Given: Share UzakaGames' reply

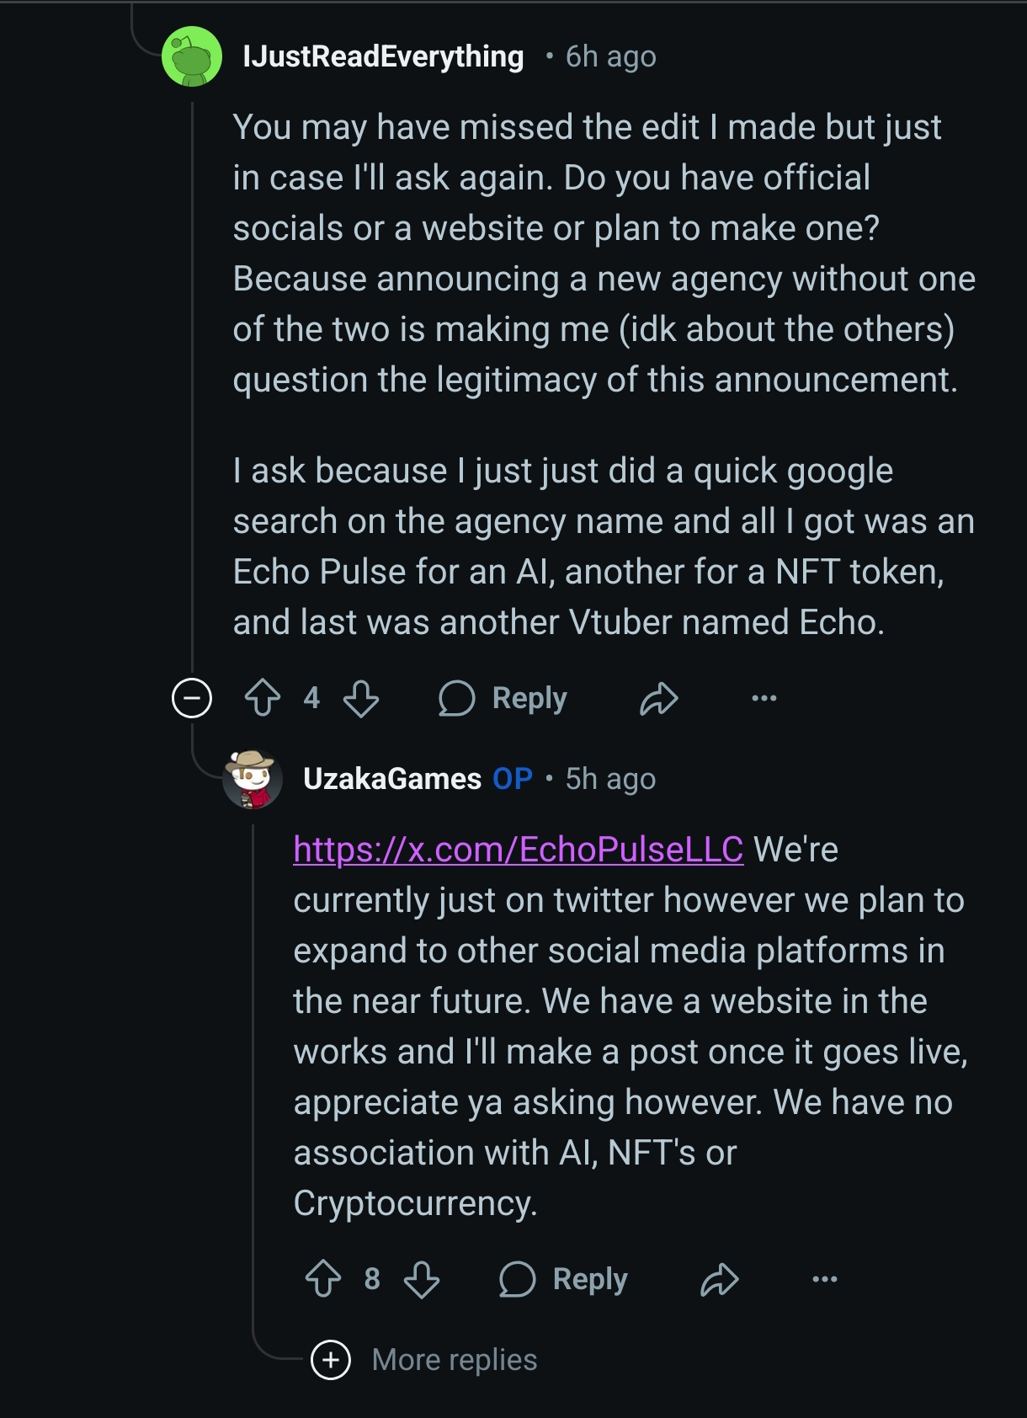Looking at the screenshot, I should point(719,1279).
